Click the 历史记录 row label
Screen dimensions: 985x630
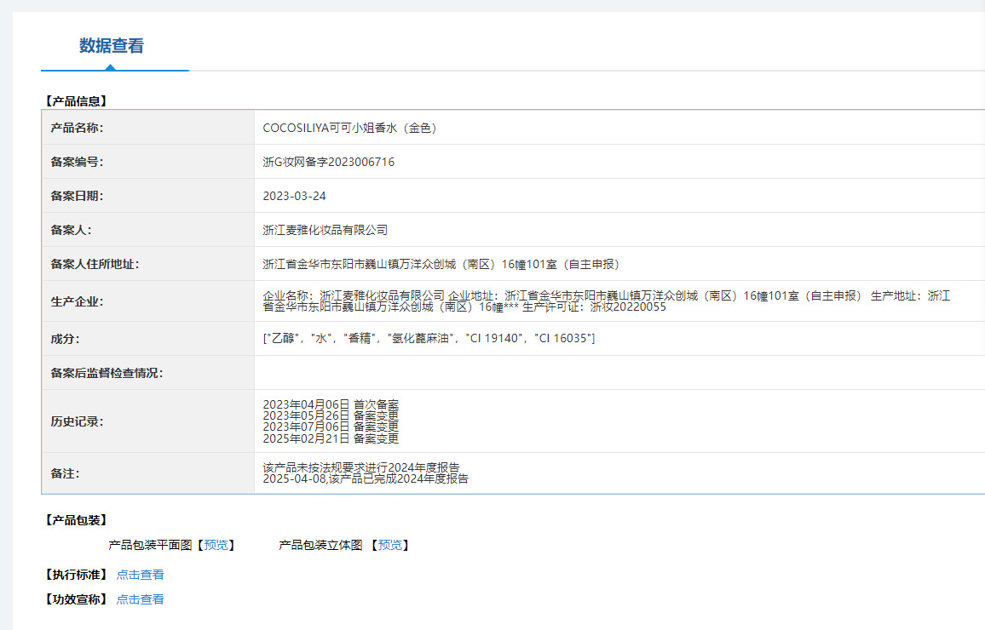pyautogui.click(x=77, y=421)
